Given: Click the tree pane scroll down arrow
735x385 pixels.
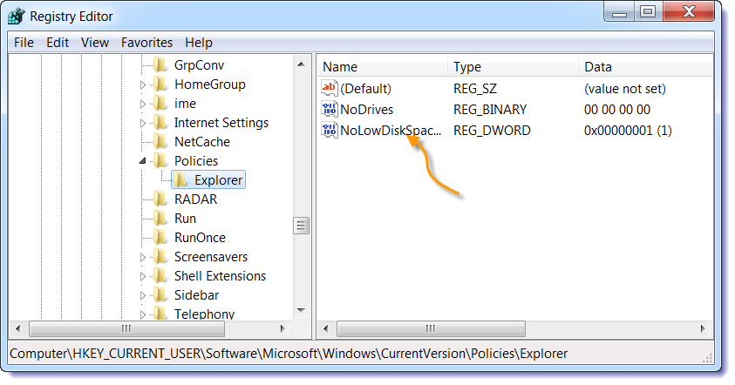Looking at the screenshot, I should pos(301,311).
